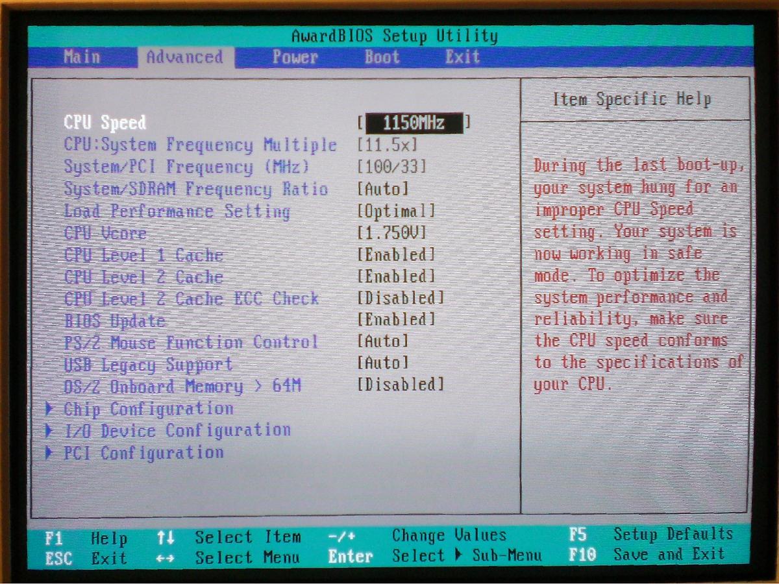The height and width of the screenshot is (584, 779).
Task: Expand the PCI Configuration arrow
Action: click(49, 454)
